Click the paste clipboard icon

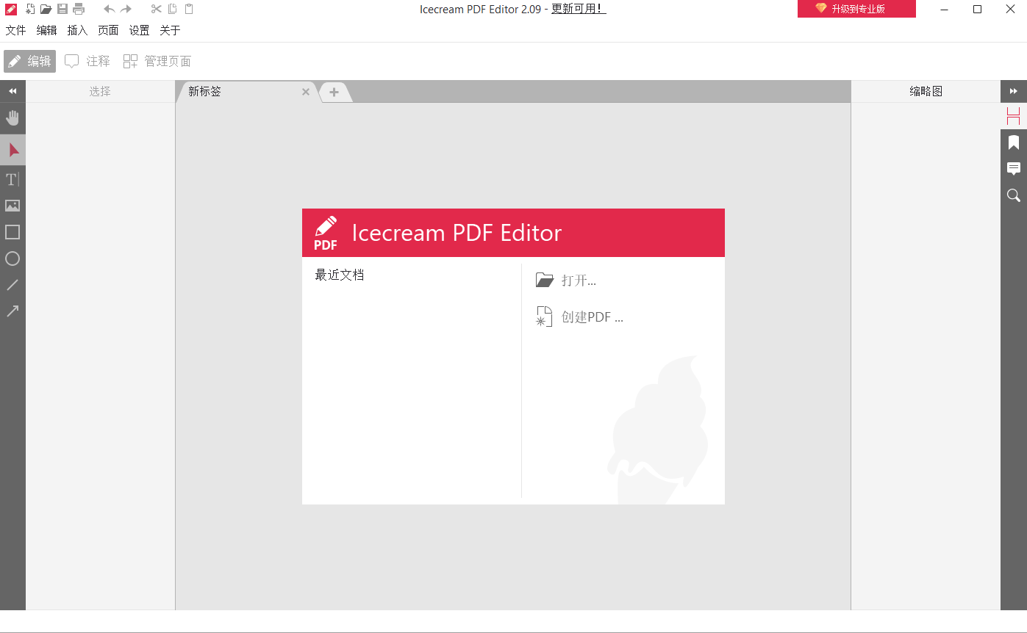pos(189,9)
